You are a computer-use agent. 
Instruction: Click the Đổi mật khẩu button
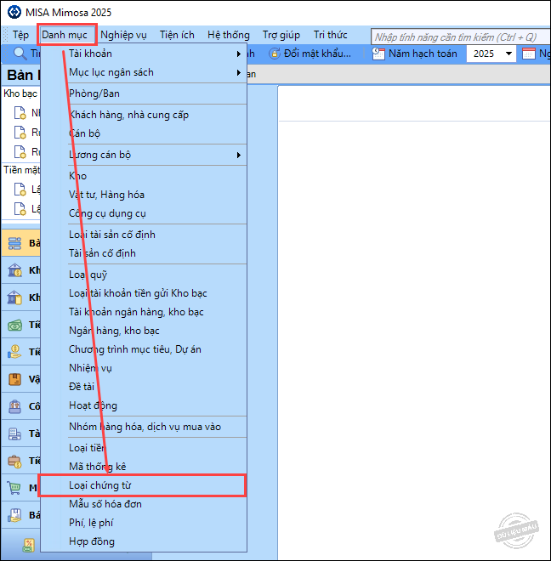[310, 54]
